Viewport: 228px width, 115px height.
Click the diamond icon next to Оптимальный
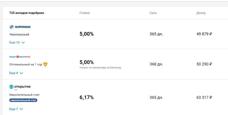[45, 64]
